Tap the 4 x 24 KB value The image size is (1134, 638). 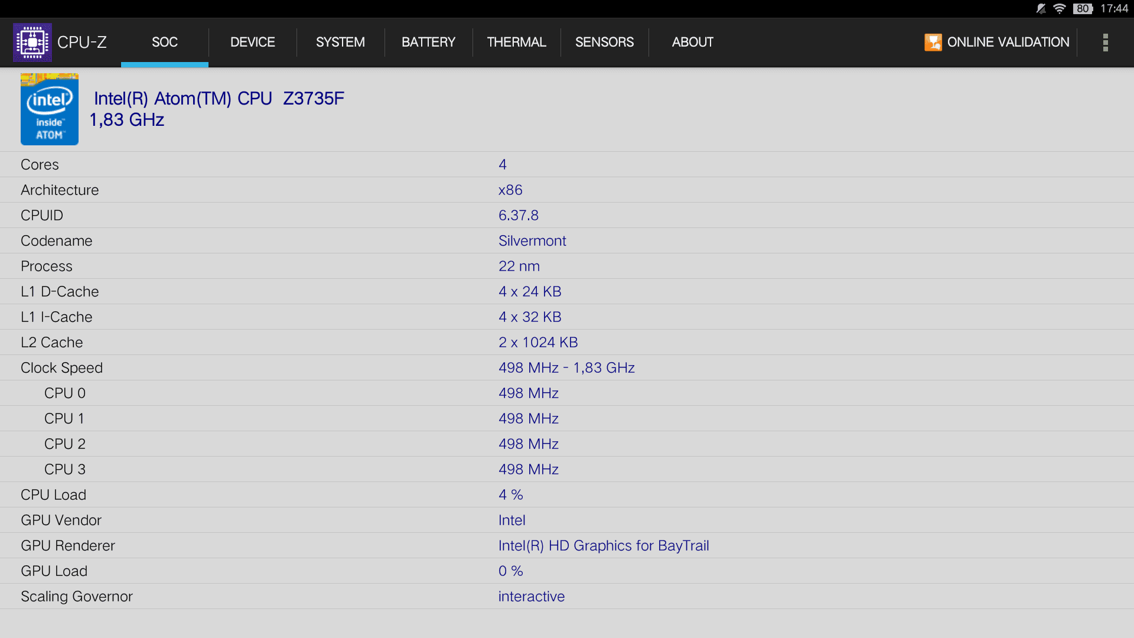click(530, 292)
